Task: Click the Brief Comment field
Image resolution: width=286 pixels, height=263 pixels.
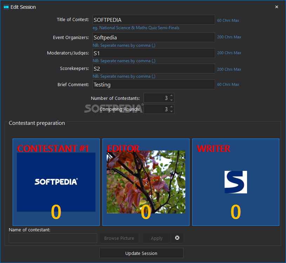Action: tap(154, 84)
